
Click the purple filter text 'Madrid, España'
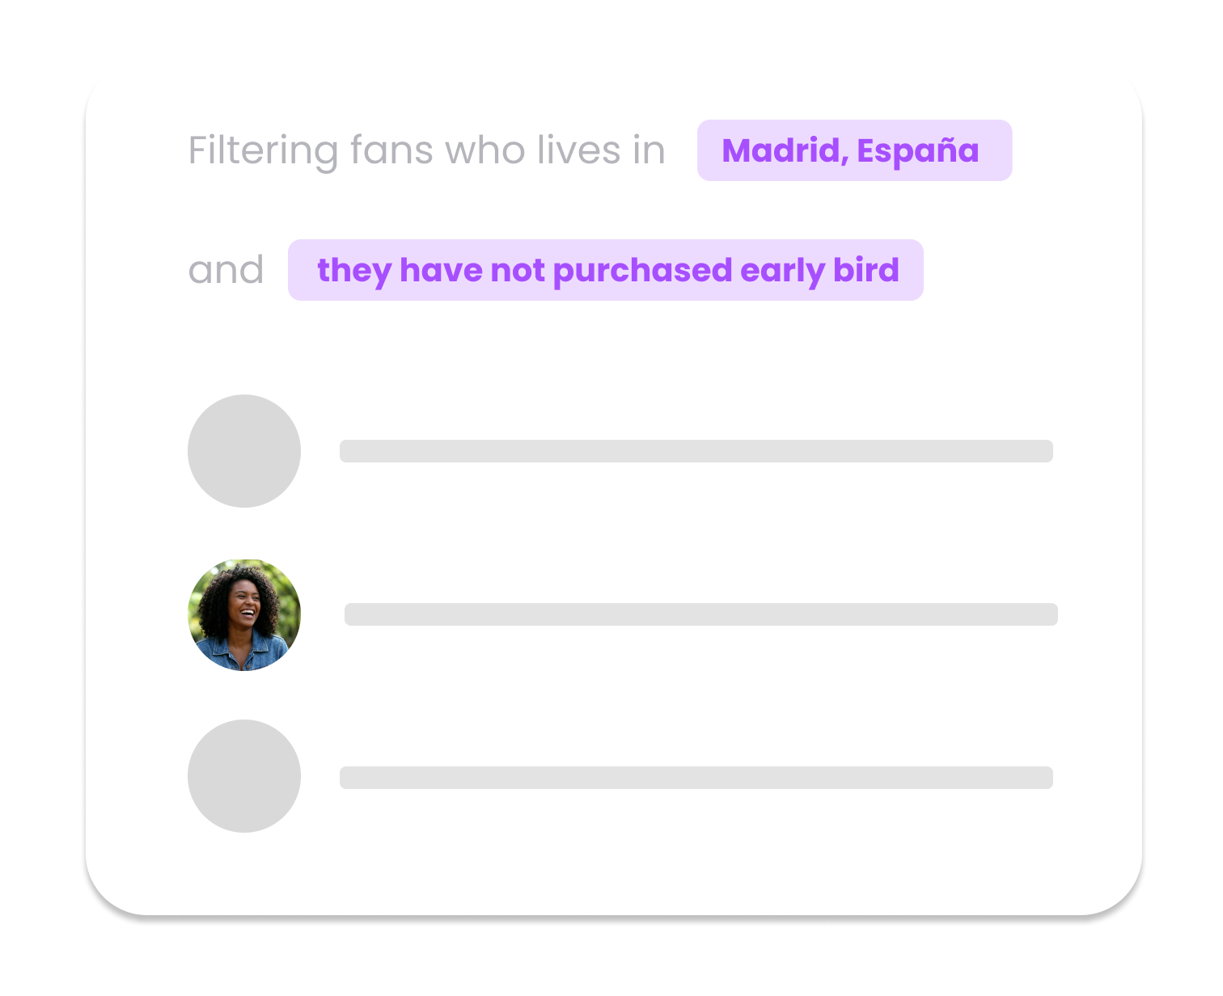tap(854, 150)
